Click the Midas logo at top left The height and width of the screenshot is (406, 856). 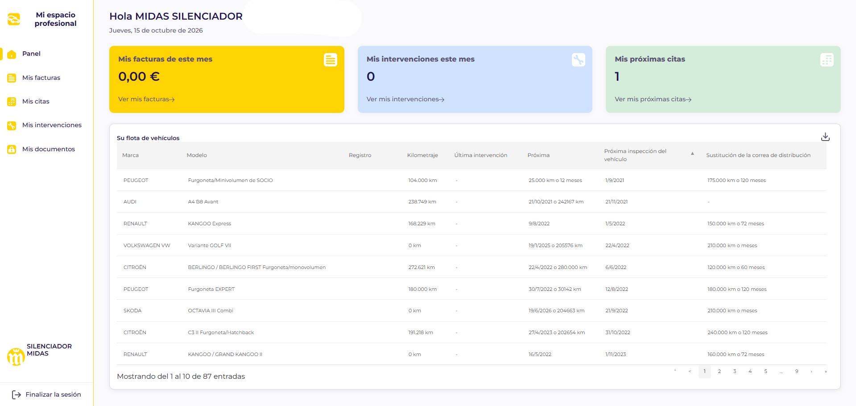pyautogui.click(x=14, y=19)
